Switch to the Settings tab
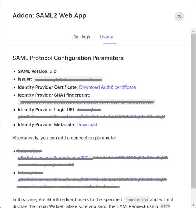The height and width of the screenshot is (208, 196). click(x=82, y=37)
